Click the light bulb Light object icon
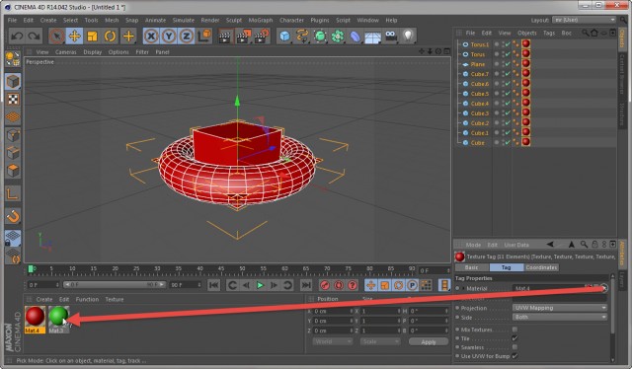 click(x=408, y=37)
